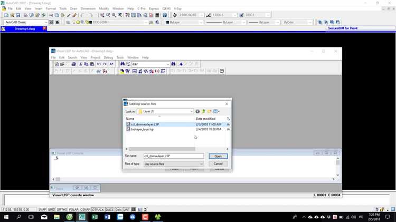396x222 pixels.
Task: Click the dialog's Create New Folder icon
Action: (210, 111)
